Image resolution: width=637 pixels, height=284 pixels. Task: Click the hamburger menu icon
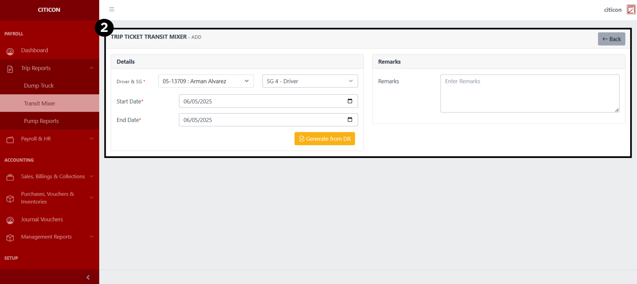(x=112, y=9)
